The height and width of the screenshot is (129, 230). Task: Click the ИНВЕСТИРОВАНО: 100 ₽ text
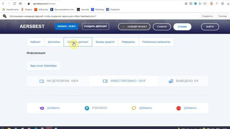pos(128,81)
